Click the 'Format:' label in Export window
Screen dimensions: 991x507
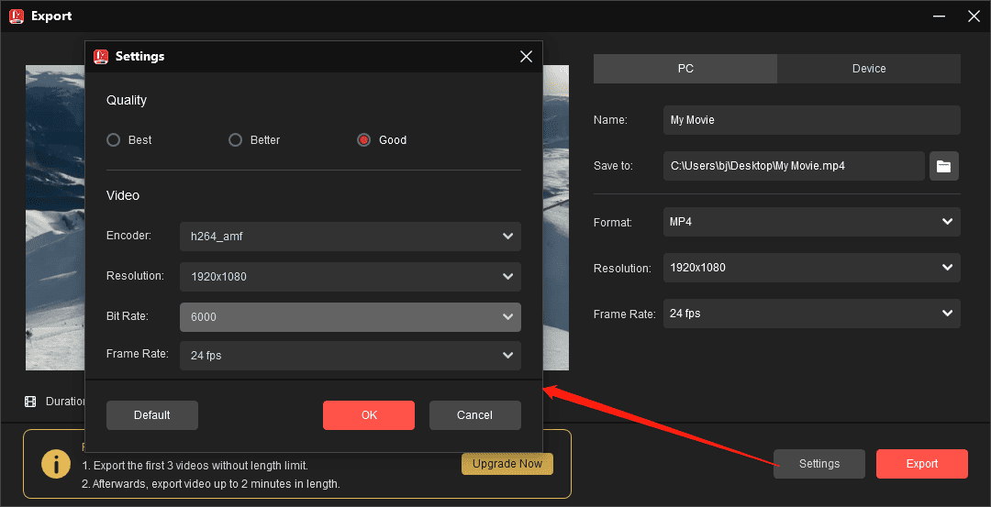tap(612, 222)
